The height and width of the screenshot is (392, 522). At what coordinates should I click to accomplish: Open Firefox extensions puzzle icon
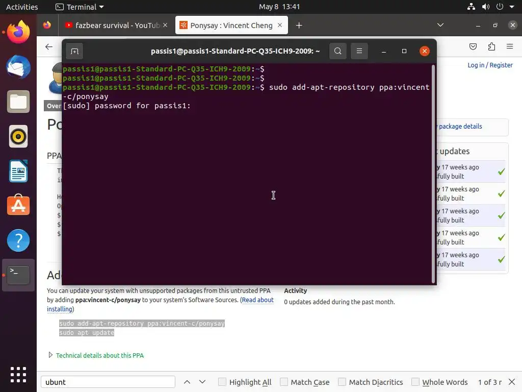[492, 46]
